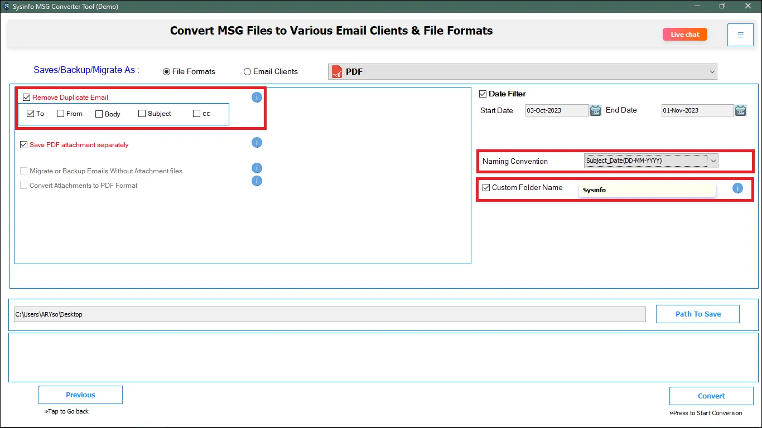Viewport: 762px width, 428px height.
Task: Click the Start Date field
Action: coord(557,110)
